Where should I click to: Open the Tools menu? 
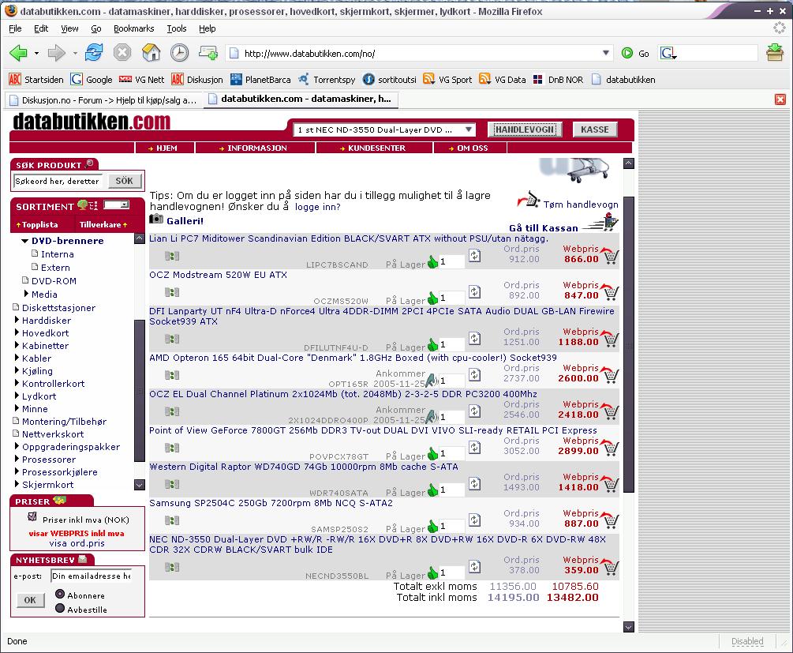point(177,28)
